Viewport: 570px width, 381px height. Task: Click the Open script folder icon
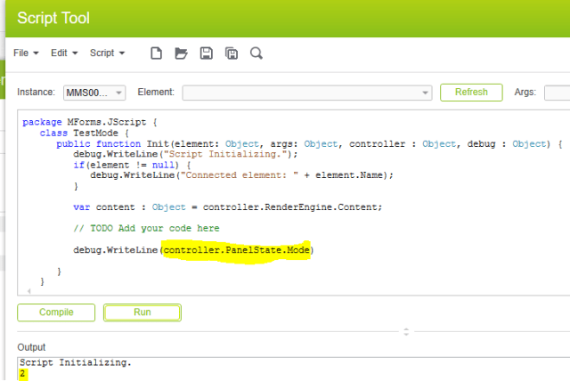click(182, 53)
